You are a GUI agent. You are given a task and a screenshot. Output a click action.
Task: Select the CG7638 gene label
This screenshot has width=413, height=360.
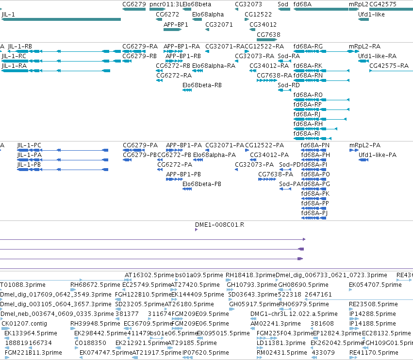click(268, 35)
